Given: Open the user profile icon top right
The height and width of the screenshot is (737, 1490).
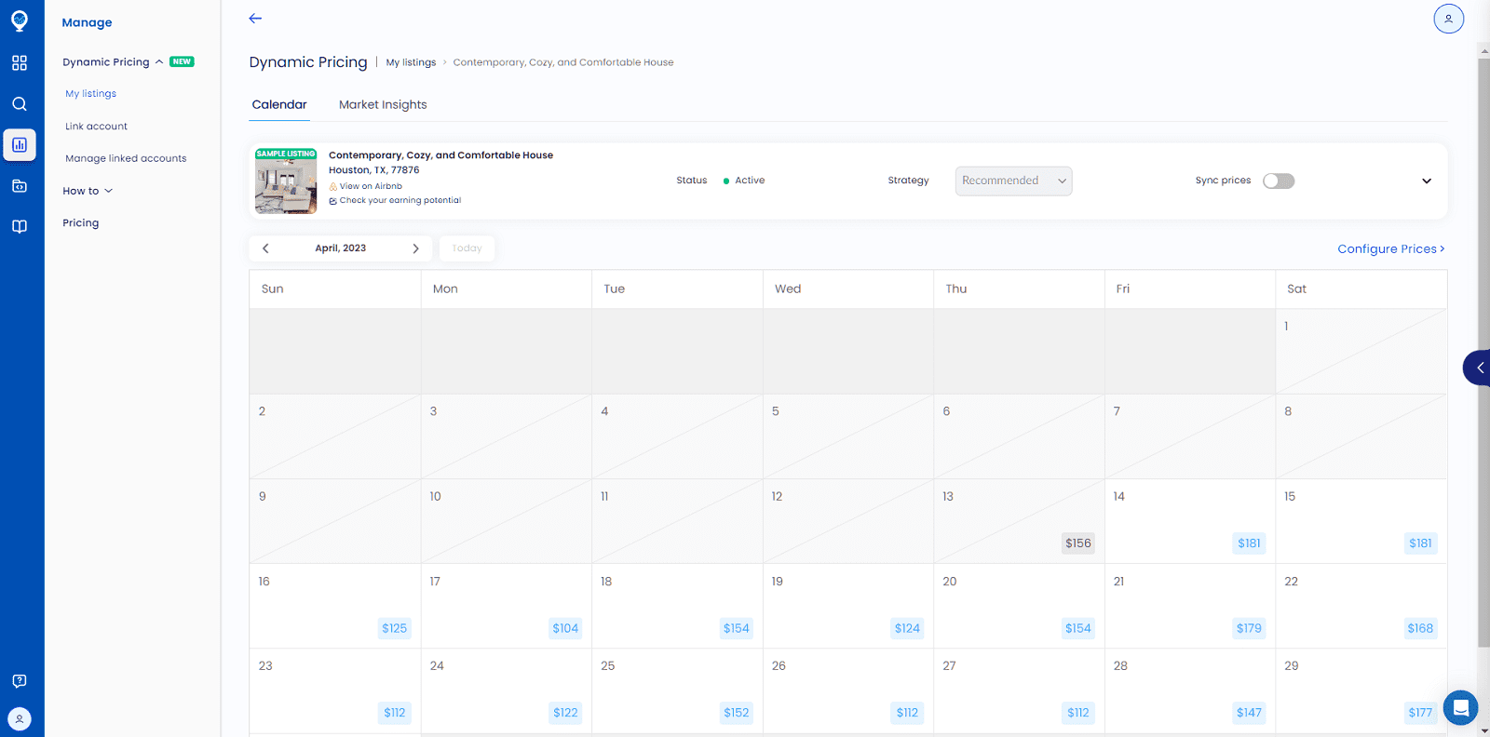Looking at the screenshot, I should (x=1448, y=19).
